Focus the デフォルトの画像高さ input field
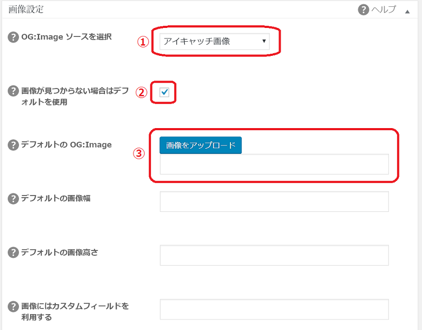The width and height of the screenshot is (422, 330). point(274,255)
